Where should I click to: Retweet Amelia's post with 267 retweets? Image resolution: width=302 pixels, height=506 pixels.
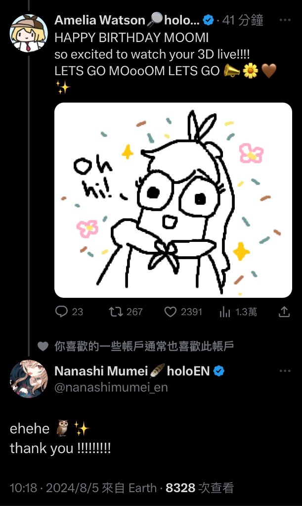(115, 312)
